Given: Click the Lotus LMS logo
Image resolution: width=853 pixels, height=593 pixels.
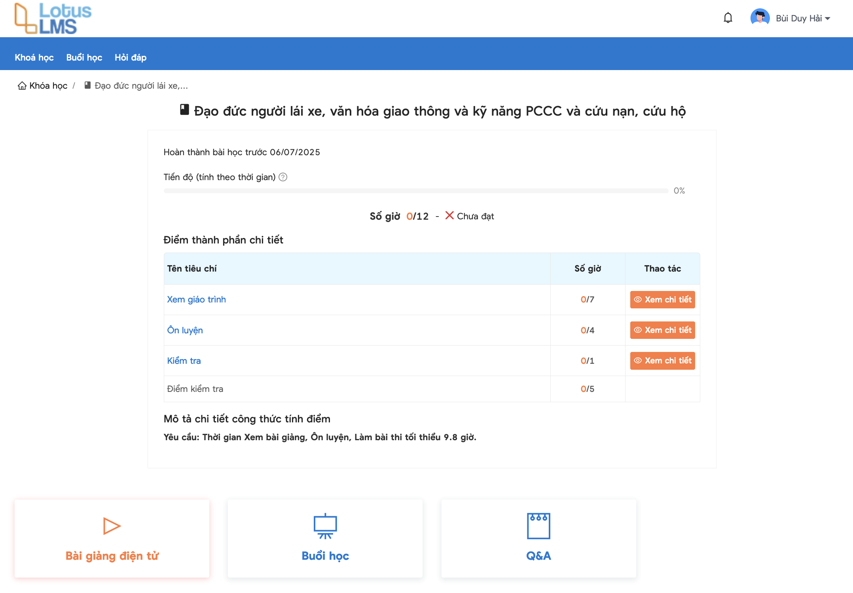Looking at the screenshot, I should [x=53, y=18].
